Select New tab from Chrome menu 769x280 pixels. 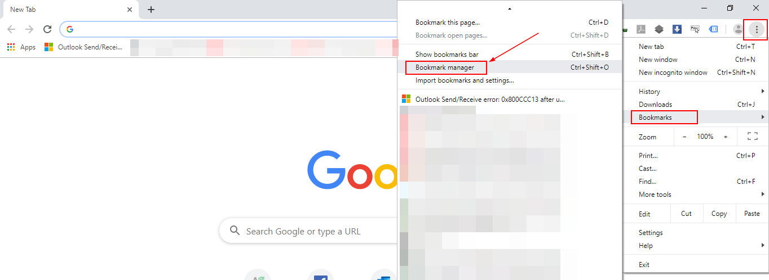(696, 47)
